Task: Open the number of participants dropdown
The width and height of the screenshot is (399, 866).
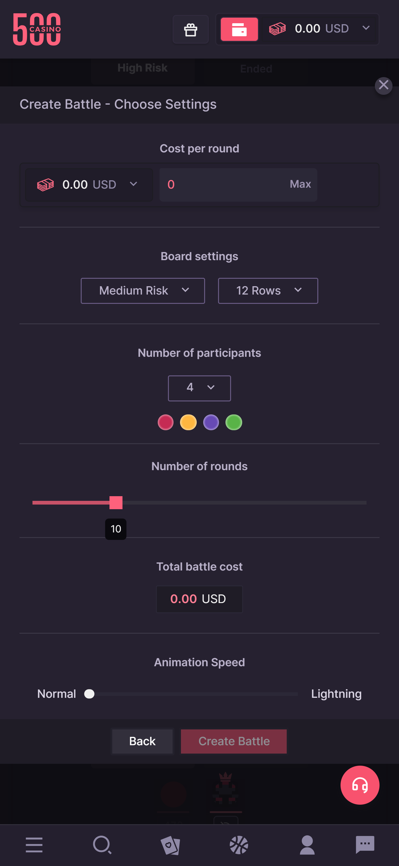Action: click(x=199, y=388)
